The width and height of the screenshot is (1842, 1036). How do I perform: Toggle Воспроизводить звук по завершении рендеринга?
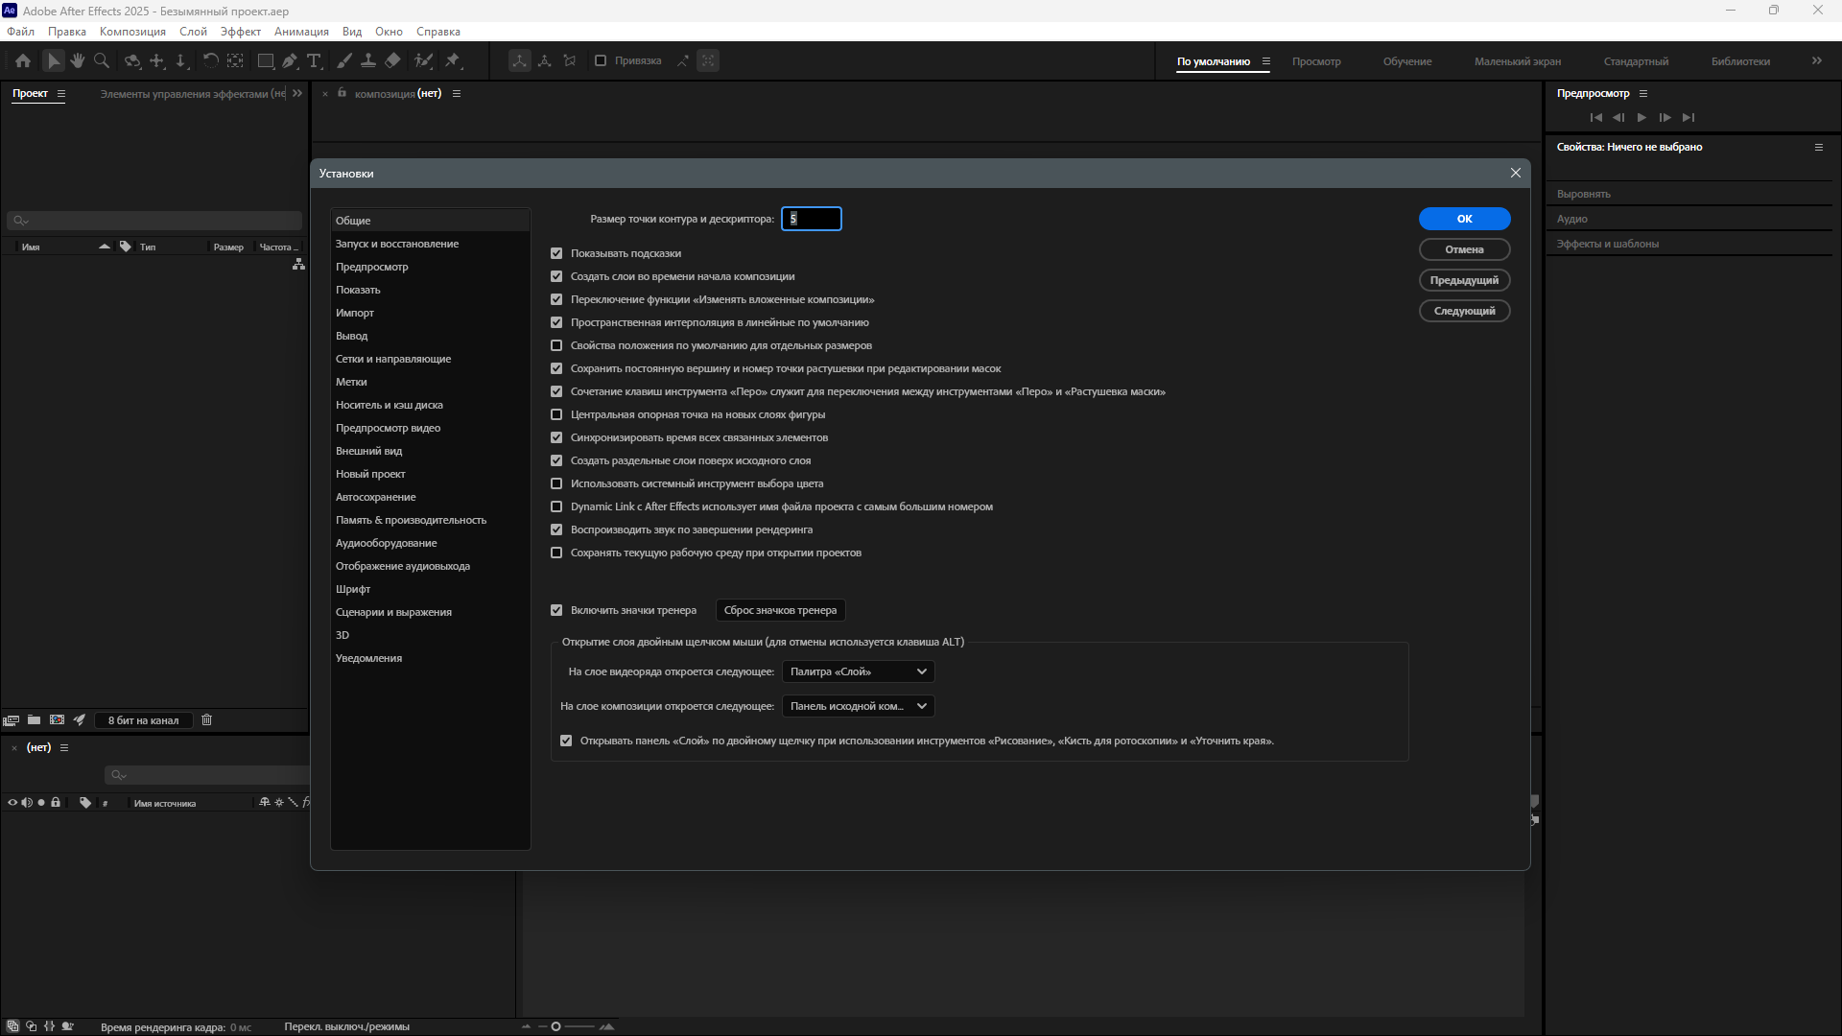(556, 530)
